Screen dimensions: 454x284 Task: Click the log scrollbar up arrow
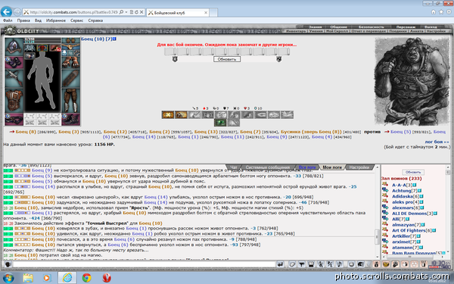pos(377,167)
